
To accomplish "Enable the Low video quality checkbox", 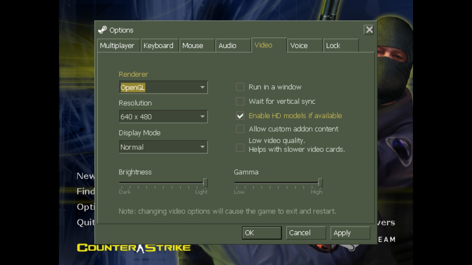I will coord(240,148).
